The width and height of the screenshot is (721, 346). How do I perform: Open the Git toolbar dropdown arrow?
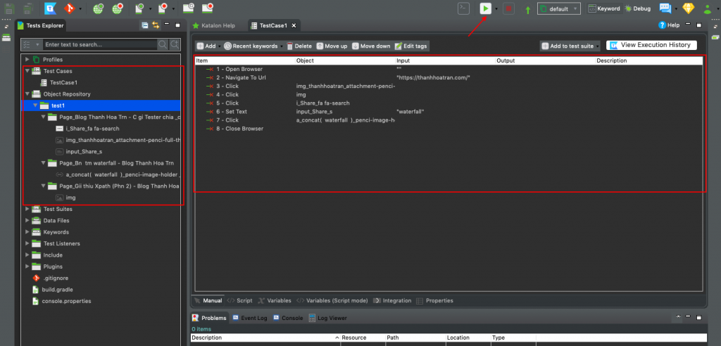80,8
